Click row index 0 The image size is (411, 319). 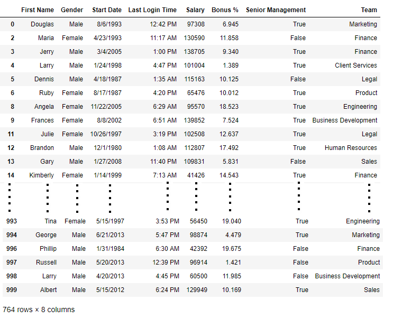tap(12, 24)
